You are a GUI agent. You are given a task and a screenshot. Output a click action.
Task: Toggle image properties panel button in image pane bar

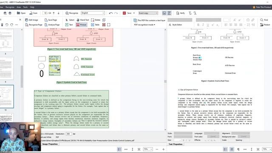119,149
